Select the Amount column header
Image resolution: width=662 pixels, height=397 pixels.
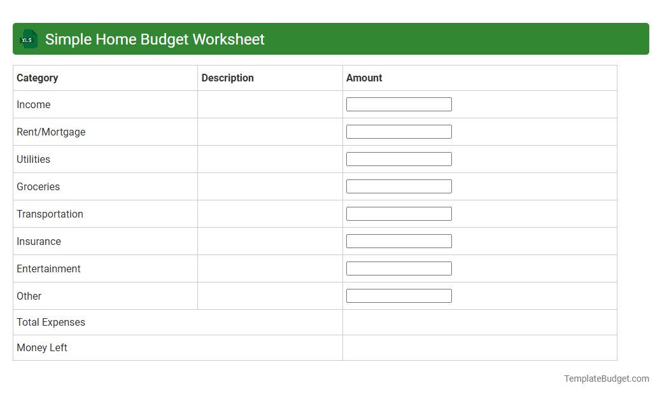364,78
